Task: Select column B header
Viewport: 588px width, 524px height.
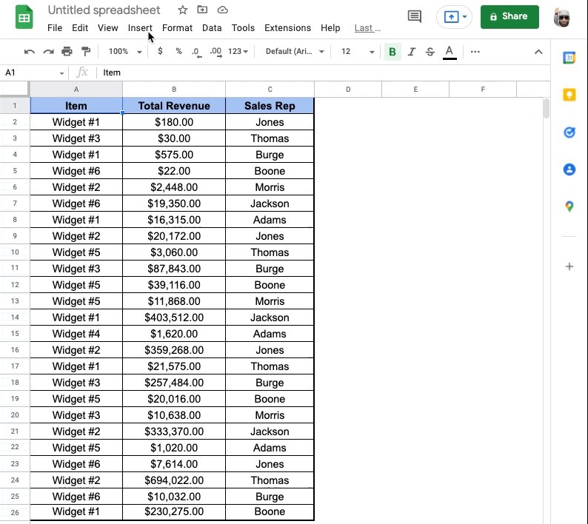Action: tap(174, 90)
